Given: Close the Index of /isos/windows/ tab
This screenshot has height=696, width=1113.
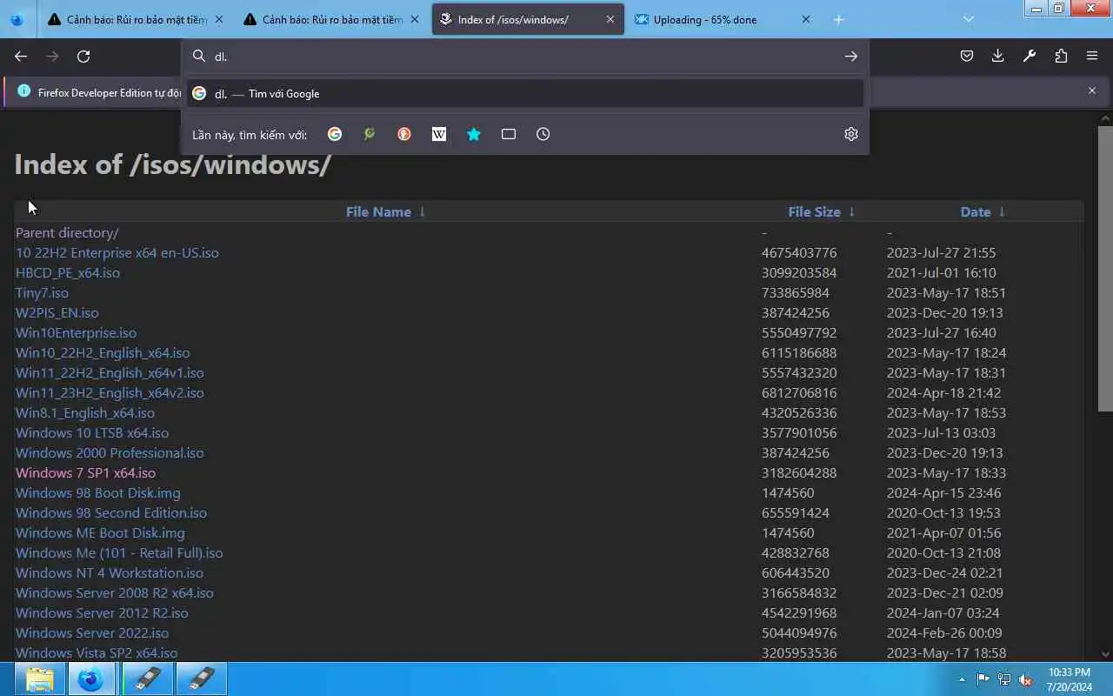Looking at the screenshot, I should click(x=610, y=19).
